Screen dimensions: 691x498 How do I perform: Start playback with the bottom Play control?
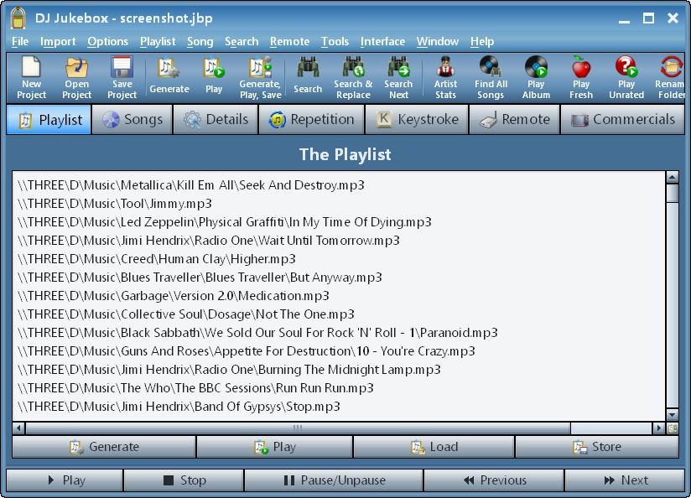point(65,480)
